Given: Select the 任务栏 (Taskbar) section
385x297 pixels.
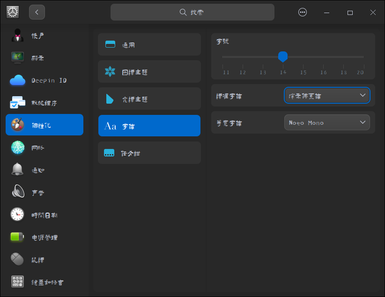Looking at the screenshot, I should click(x=149, y=153).
